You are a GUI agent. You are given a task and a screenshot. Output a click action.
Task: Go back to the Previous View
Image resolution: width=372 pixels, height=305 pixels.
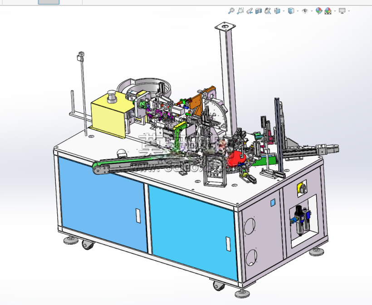pyautogui.click(x=250, y=11)
